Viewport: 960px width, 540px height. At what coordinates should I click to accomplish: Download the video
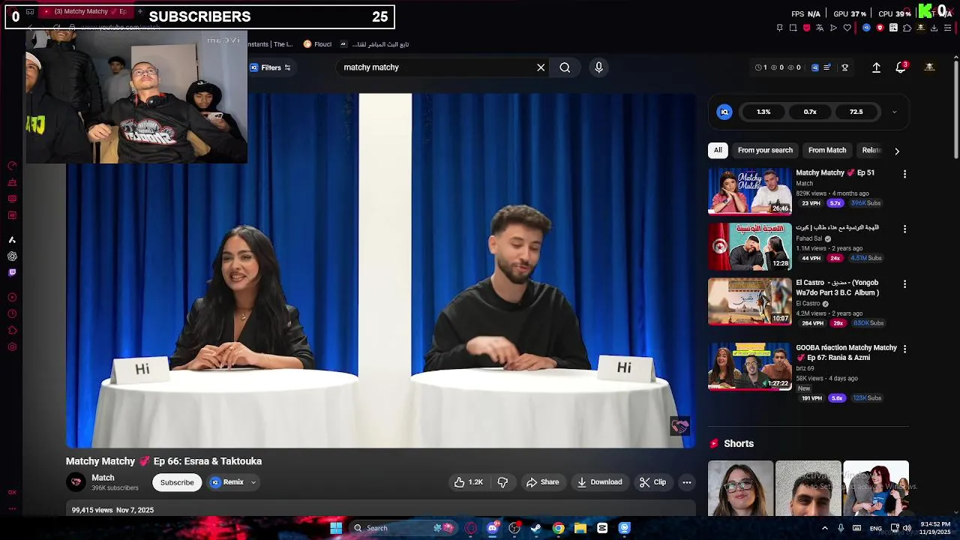point(599,482)
